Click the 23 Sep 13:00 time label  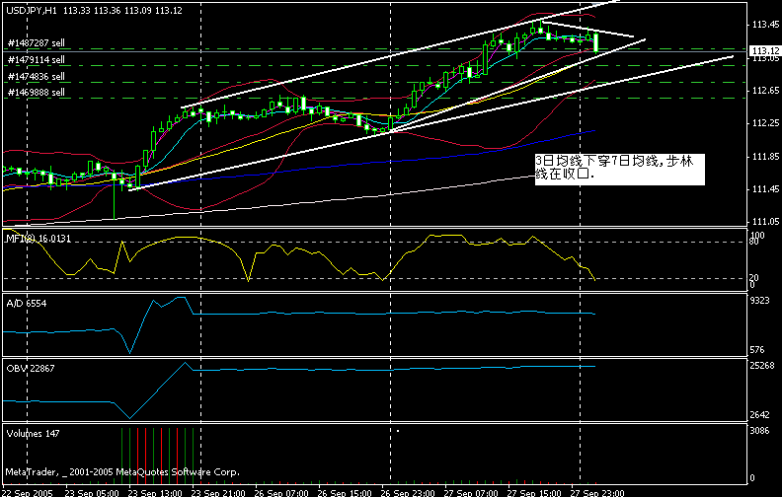(155, 493)
